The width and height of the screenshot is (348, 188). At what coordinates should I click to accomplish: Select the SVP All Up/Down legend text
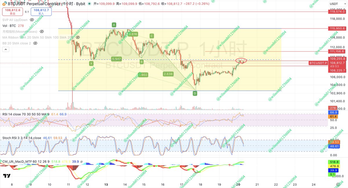[x=15, y=20]
